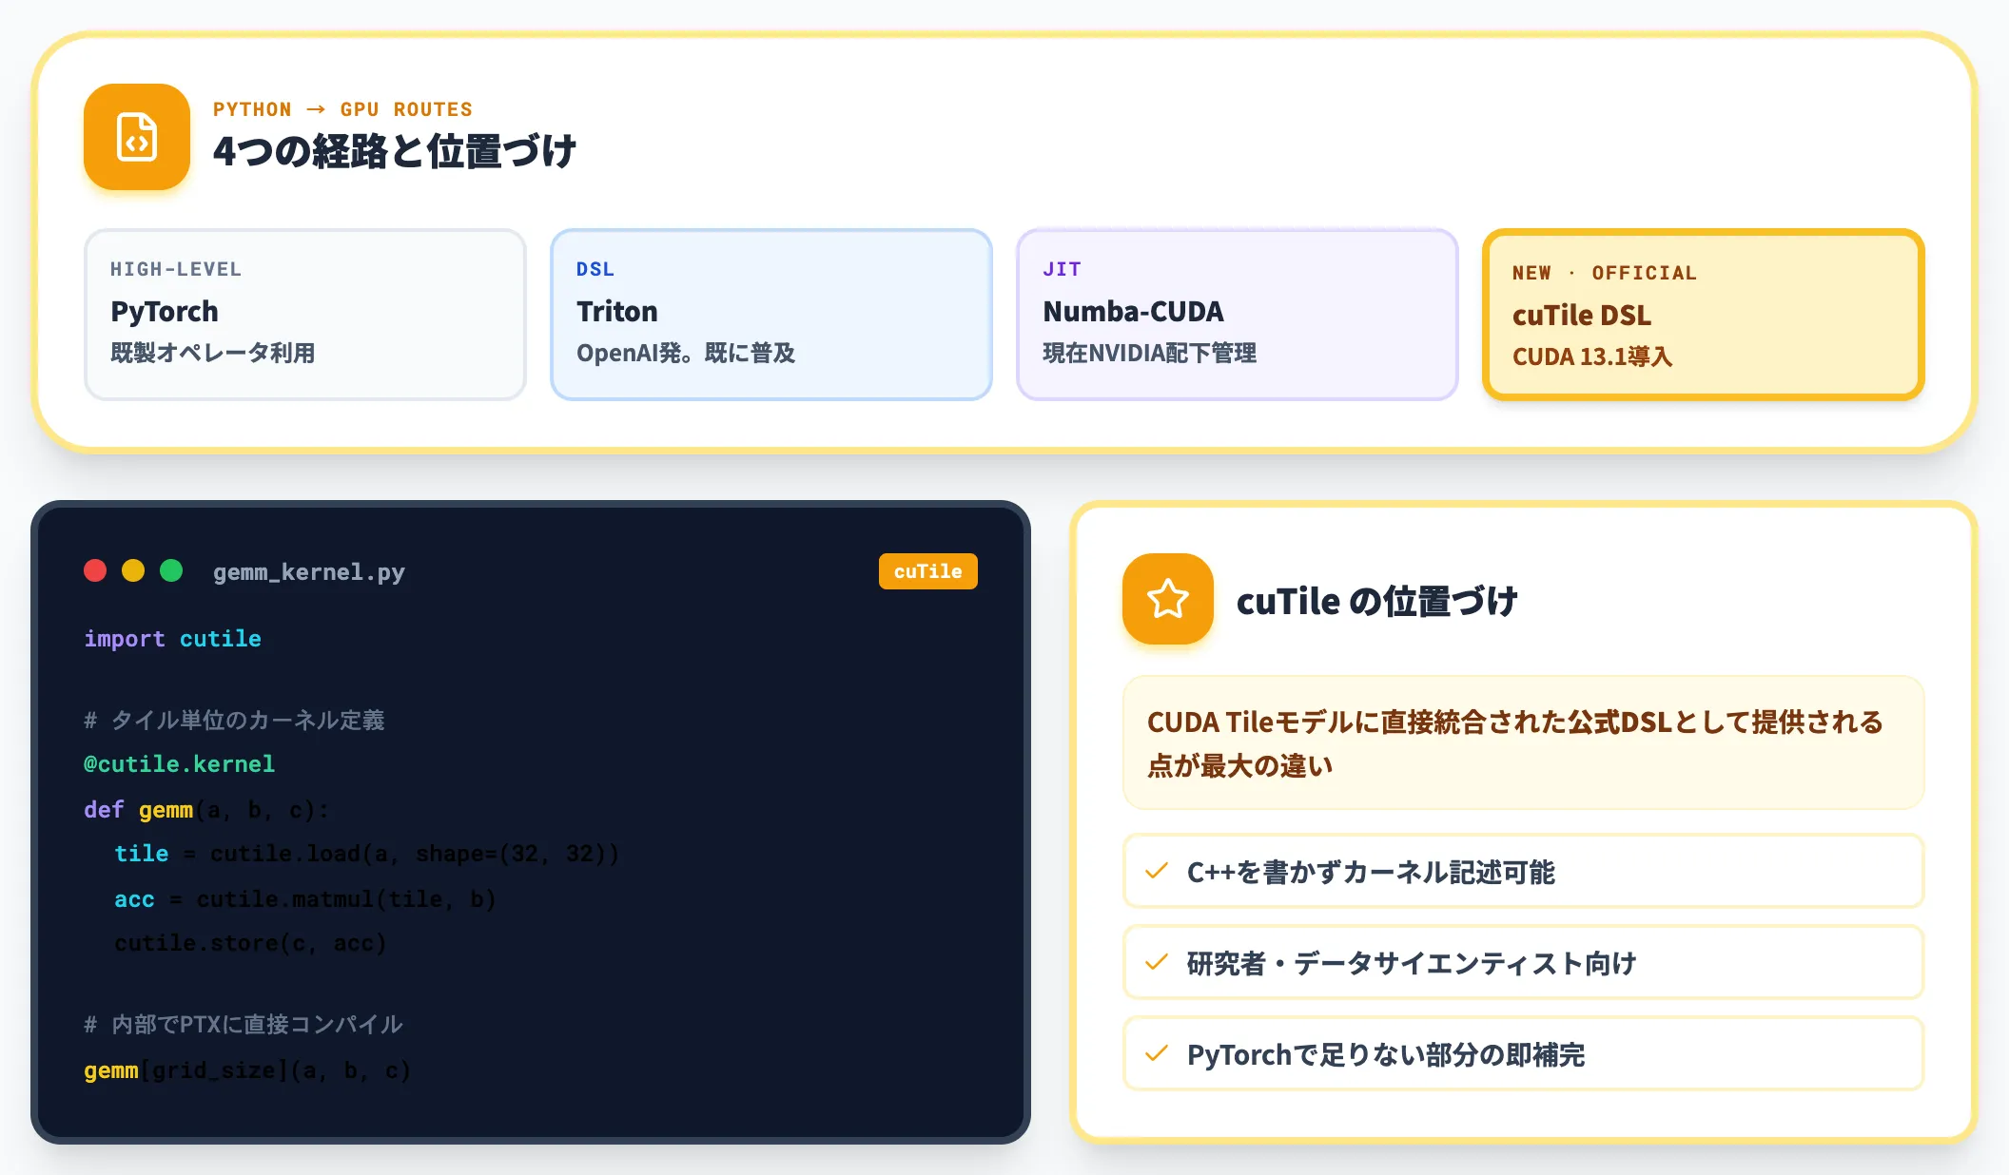
Task: Click the green dot in the code window
Action: point(171,570)
